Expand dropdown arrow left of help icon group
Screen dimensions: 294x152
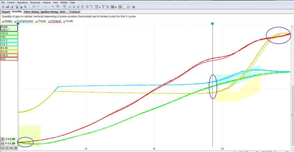click(116, 7)
